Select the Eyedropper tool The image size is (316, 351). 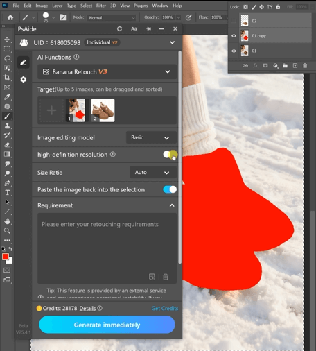(7, 97)
